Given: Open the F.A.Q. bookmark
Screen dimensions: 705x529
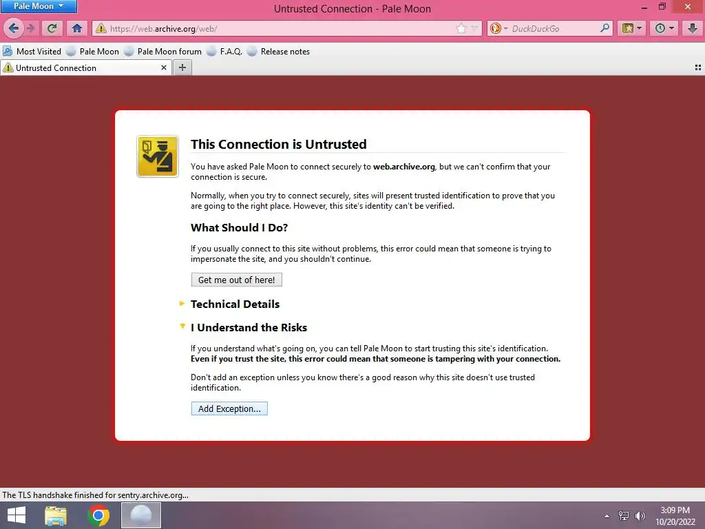Looking at the screenshot, I should click(x=224, y=51).
